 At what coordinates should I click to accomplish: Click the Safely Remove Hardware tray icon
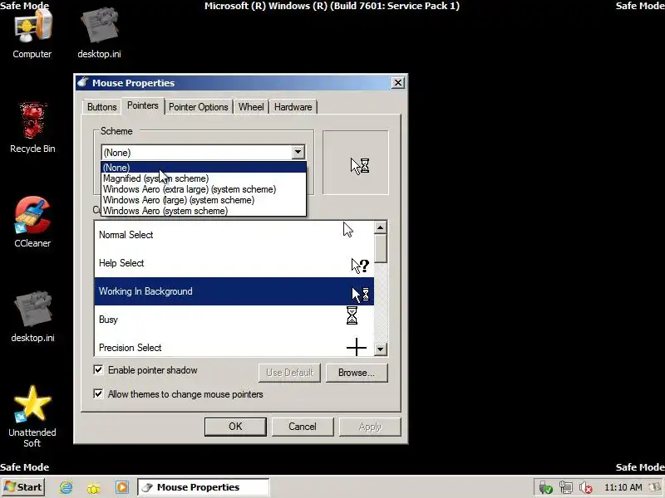(x=545, y=488)
